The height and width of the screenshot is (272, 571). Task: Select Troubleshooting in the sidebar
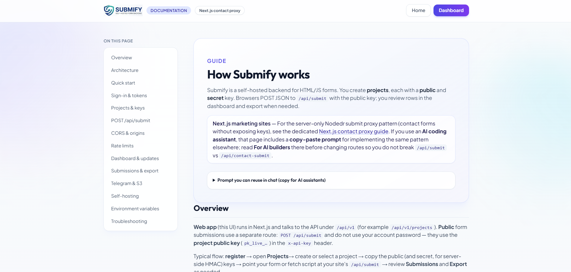click(129, 221)
